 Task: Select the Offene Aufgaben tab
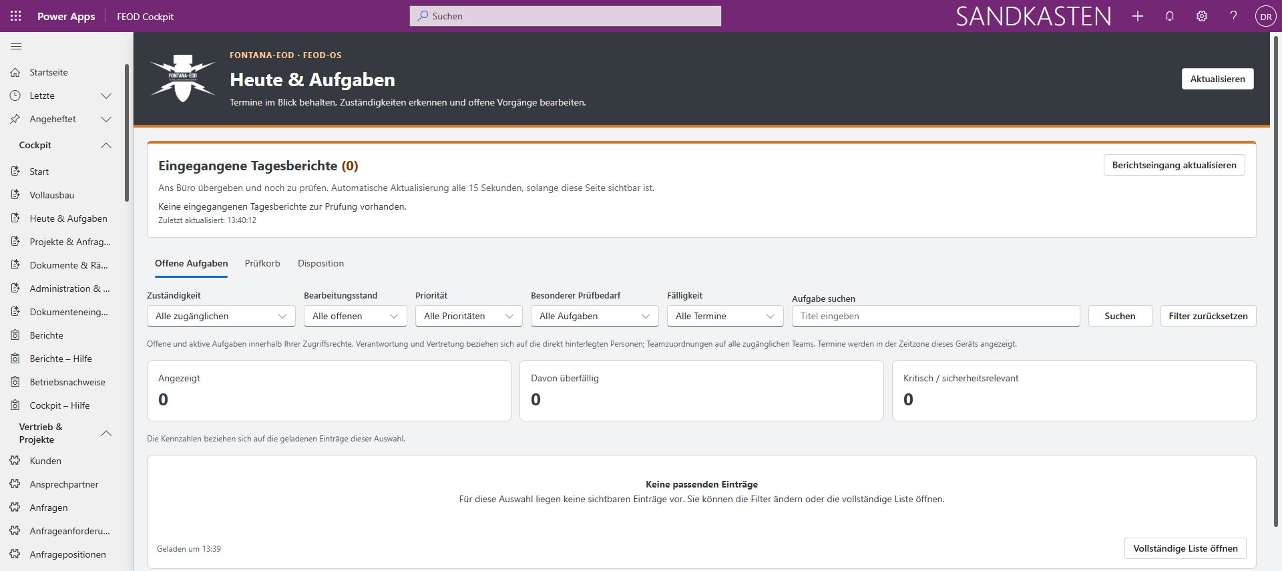(x=191, y=263)
